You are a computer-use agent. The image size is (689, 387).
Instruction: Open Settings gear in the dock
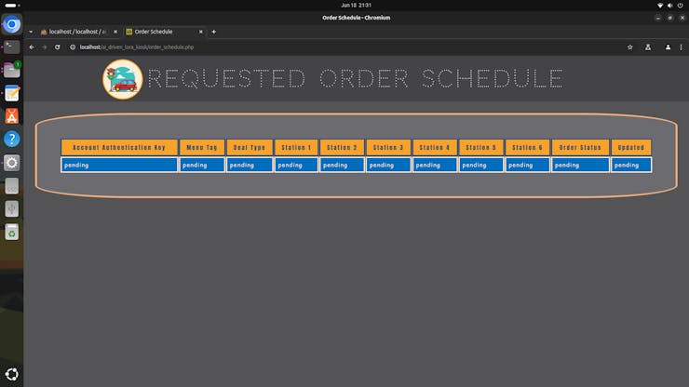pos(12,163)
